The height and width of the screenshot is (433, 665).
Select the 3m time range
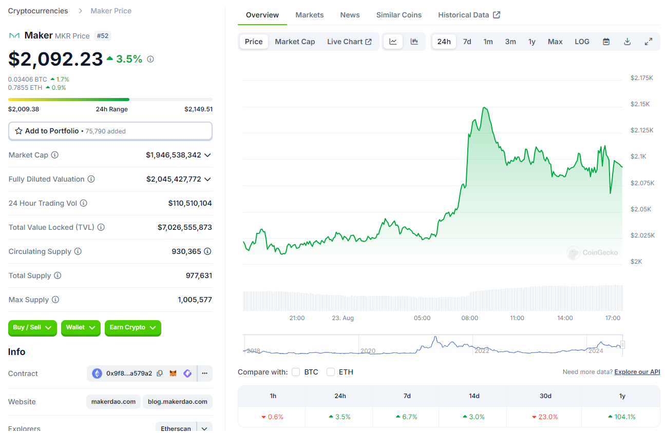pos(510,42)
